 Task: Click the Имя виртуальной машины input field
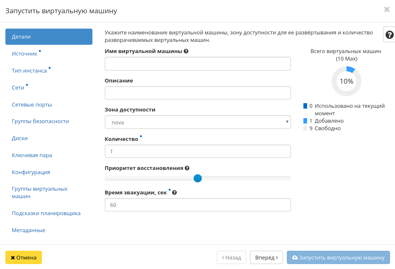198,64
